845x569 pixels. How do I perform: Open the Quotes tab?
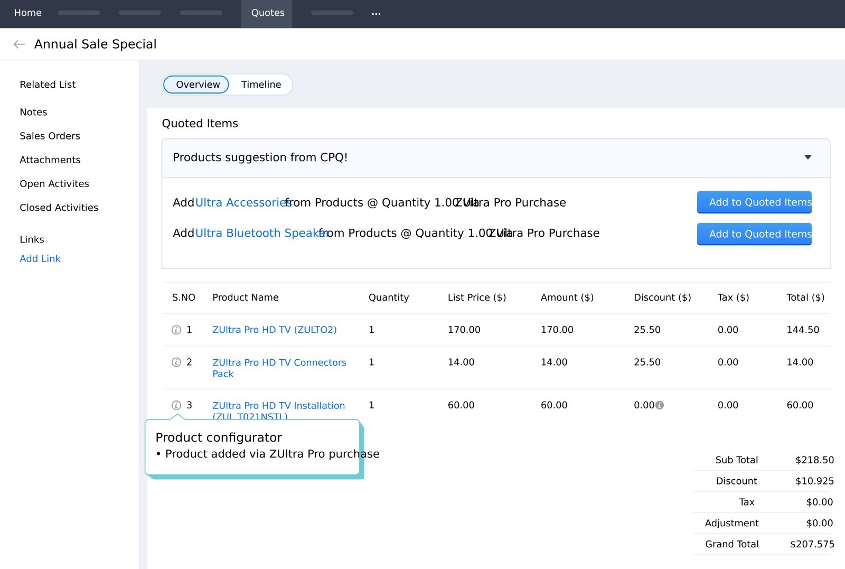(268, 13)
